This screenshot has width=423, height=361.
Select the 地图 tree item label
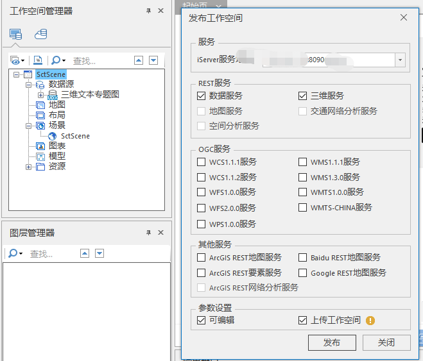tap(57, 105)
